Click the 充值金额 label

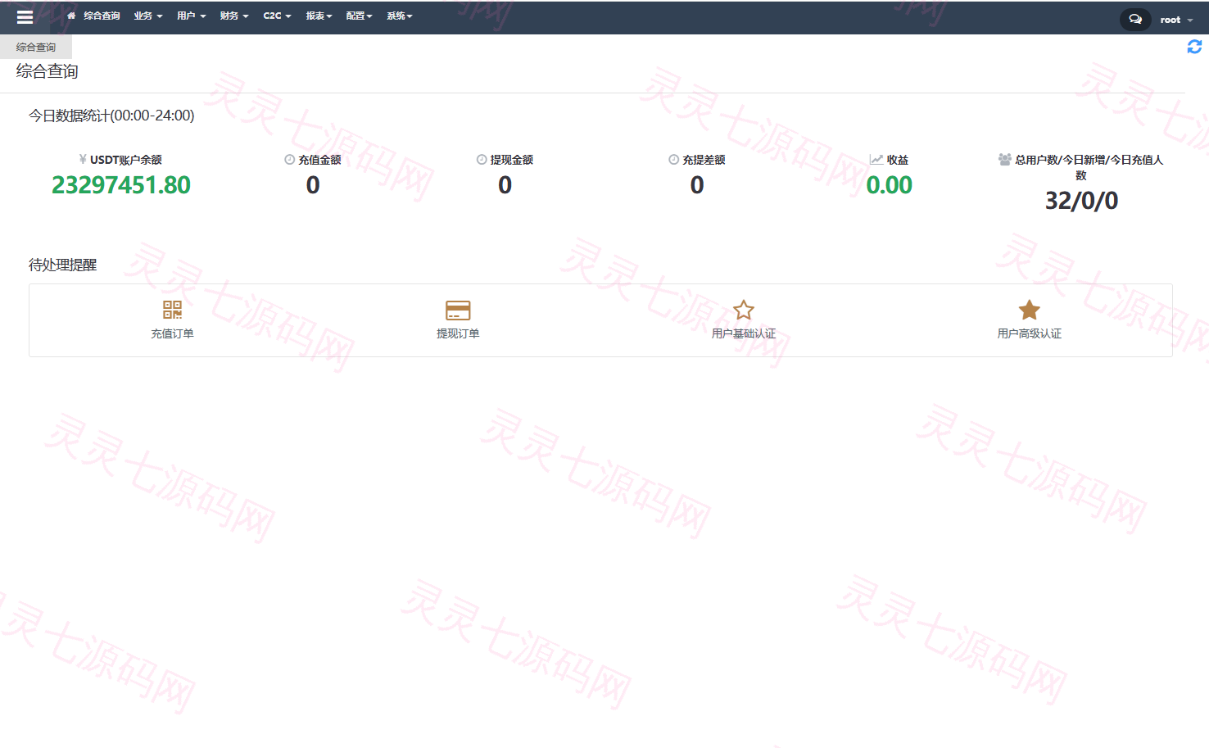tap(319, 160)
